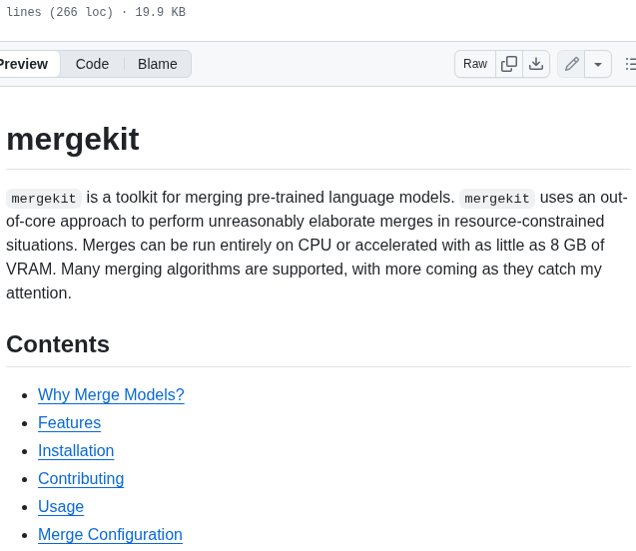Edit this file pencil icon
Image resolution: width=636 pixels, height=551 pixels.
(571, 64)
